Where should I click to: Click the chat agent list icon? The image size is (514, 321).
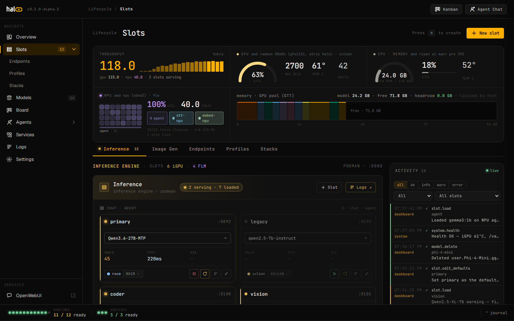(102, 208)
